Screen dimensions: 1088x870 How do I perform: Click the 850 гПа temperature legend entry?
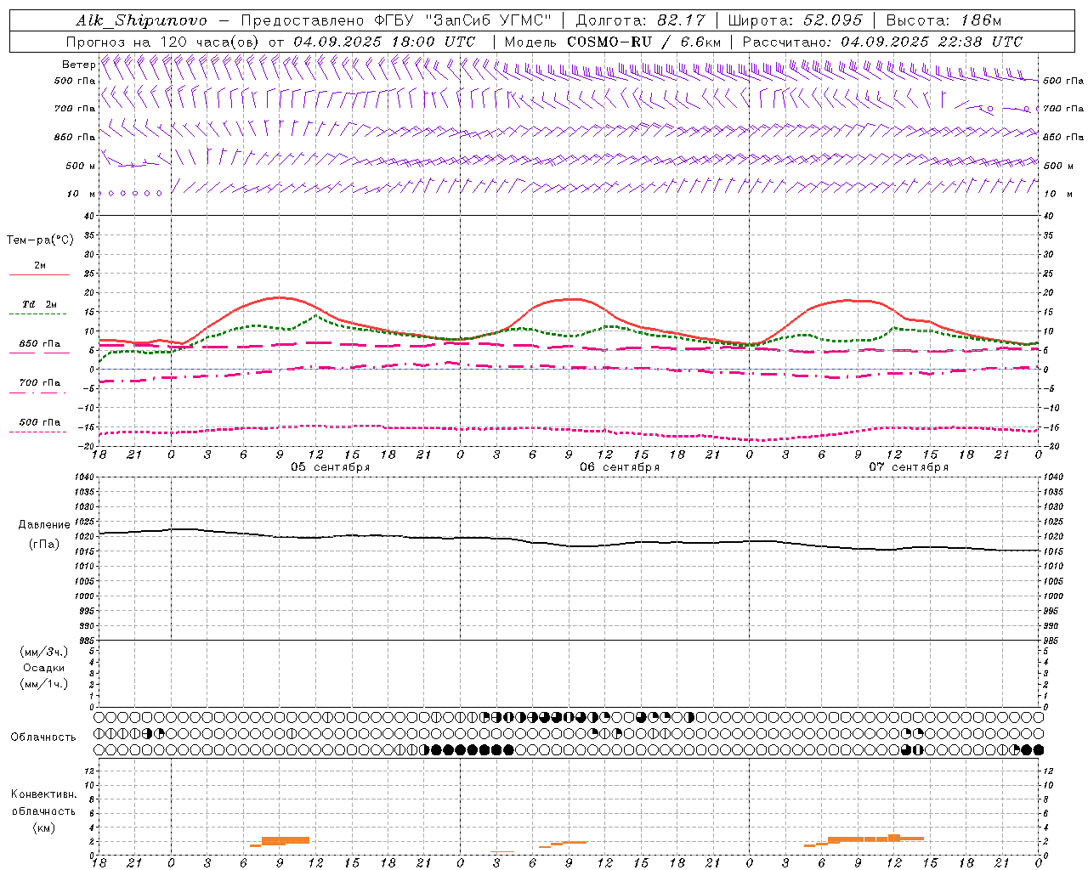40,344
